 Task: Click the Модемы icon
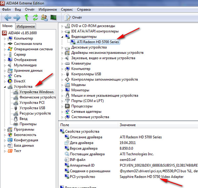click(x=67, y=85)
